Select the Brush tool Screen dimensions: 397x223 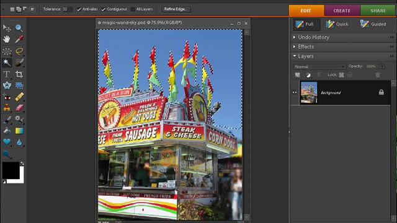point(7,120)
